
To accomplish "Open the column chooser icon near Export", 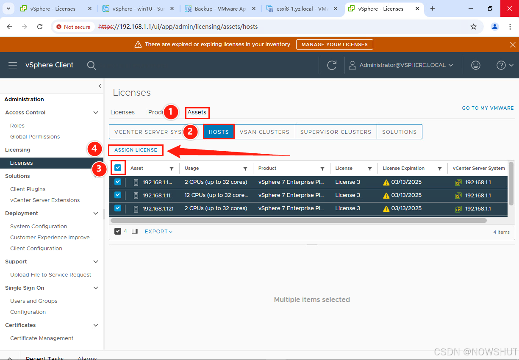I will coord(135,232).
